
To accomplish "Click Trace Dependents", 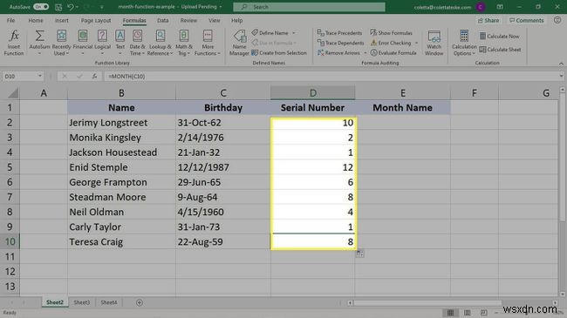I will click(x=340, y=43).
